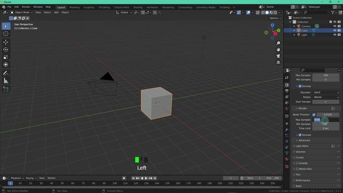The height and width of the screenshot is (193, 343).
Task: Jump to the timeline end frame
Action: (x=155, y=179)
